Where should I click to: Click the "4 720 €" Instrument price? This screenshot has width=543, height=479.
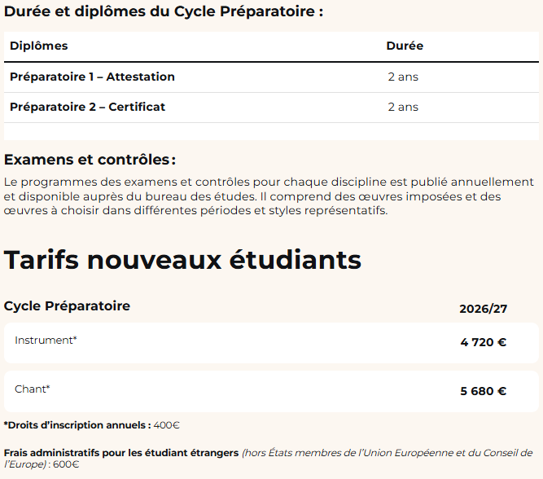pyautogui.click(x=483, y=342)
